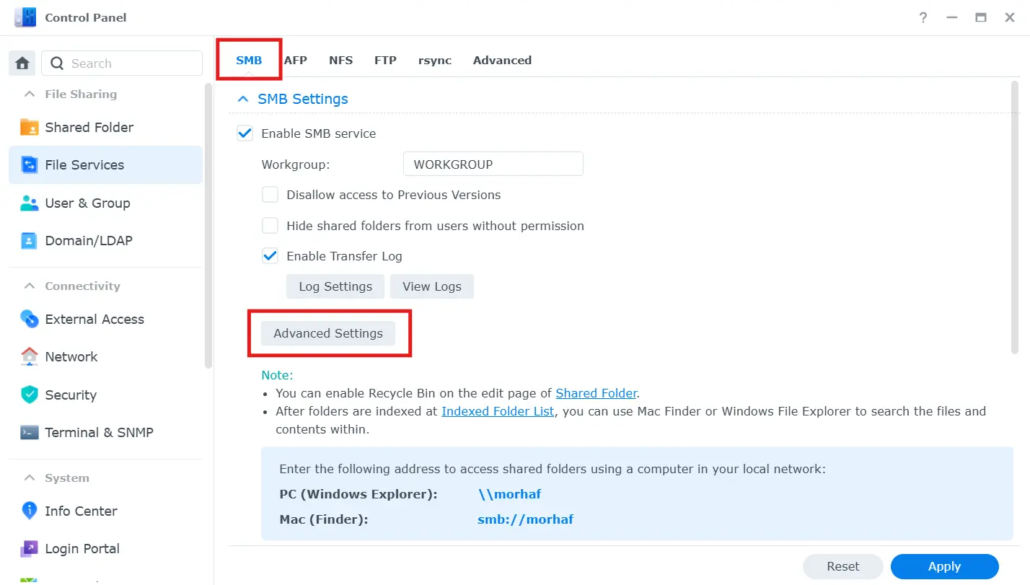Collapse the Connectivity section
Screen dimensions: 1030x585
click(30, 286)
